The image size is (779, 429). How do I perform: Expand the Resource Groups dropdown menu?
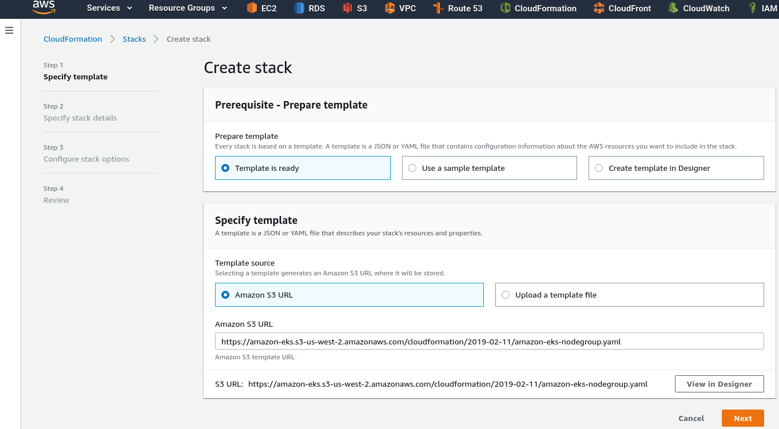click(188, 8)
